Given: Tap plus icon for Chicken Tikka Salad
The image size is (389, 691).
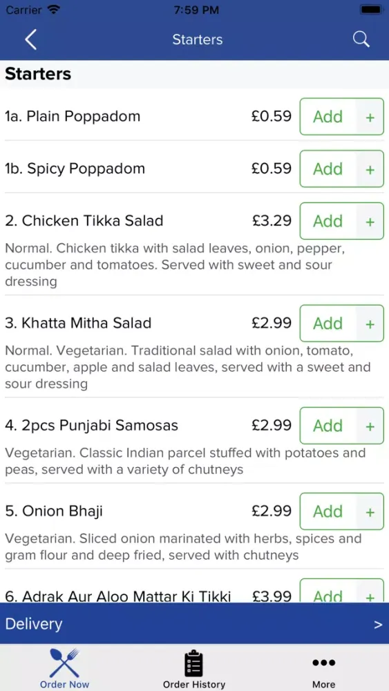Looking at the screenshot, I should pyautogui.click(x=370, y=221).
